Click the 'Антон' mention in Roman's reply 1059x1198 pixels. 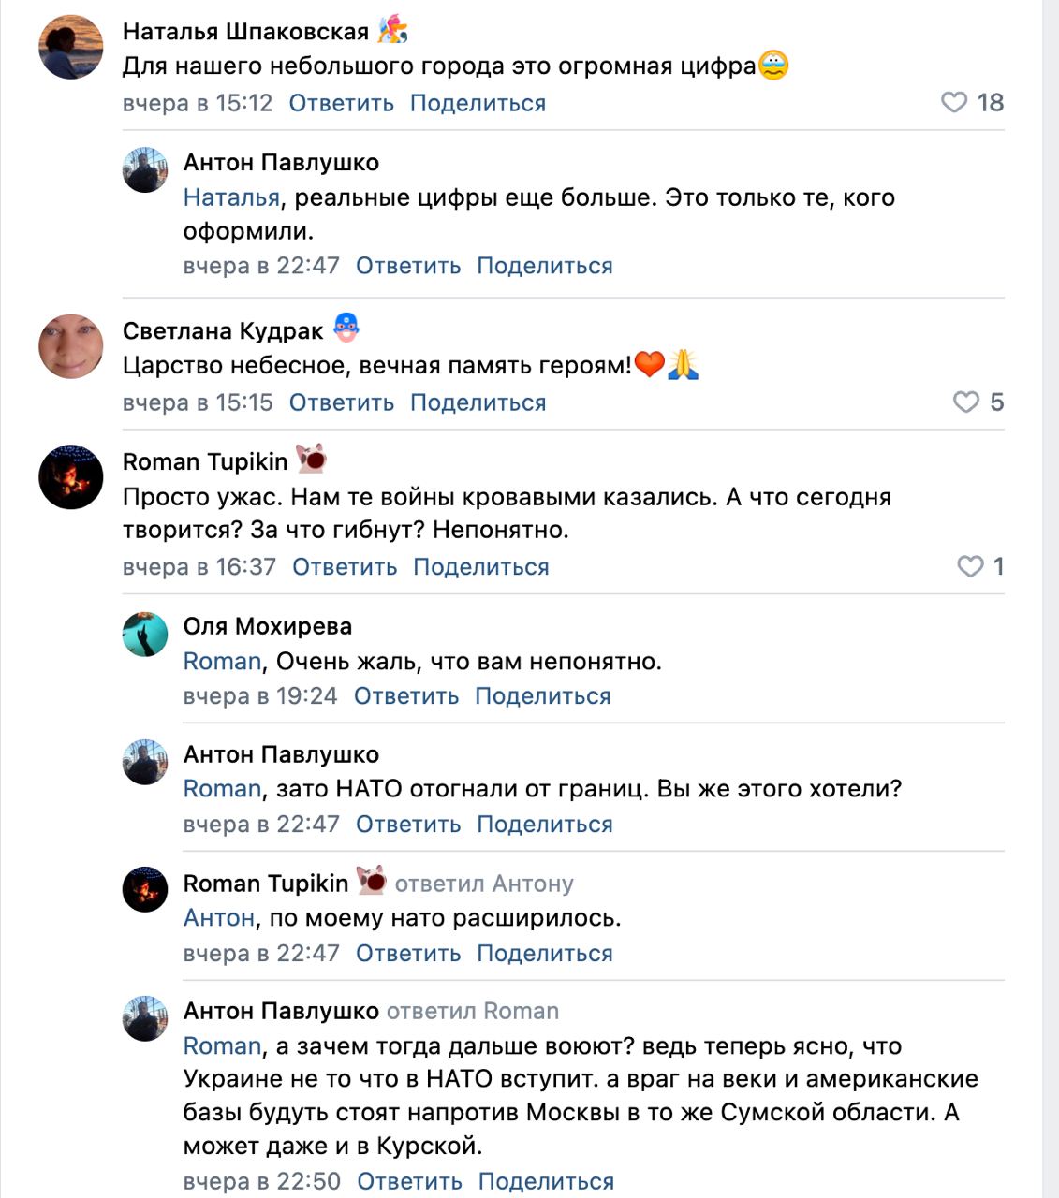(218, 918)
